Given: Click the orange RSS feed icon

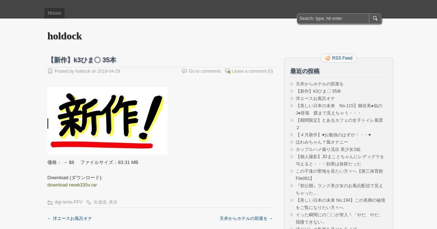Looking at the screenshot, I should (328, 58).
